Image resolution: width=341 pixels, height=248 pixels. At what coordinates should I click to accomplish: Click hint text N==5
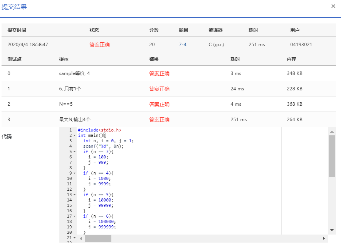[x=66, y=104]
